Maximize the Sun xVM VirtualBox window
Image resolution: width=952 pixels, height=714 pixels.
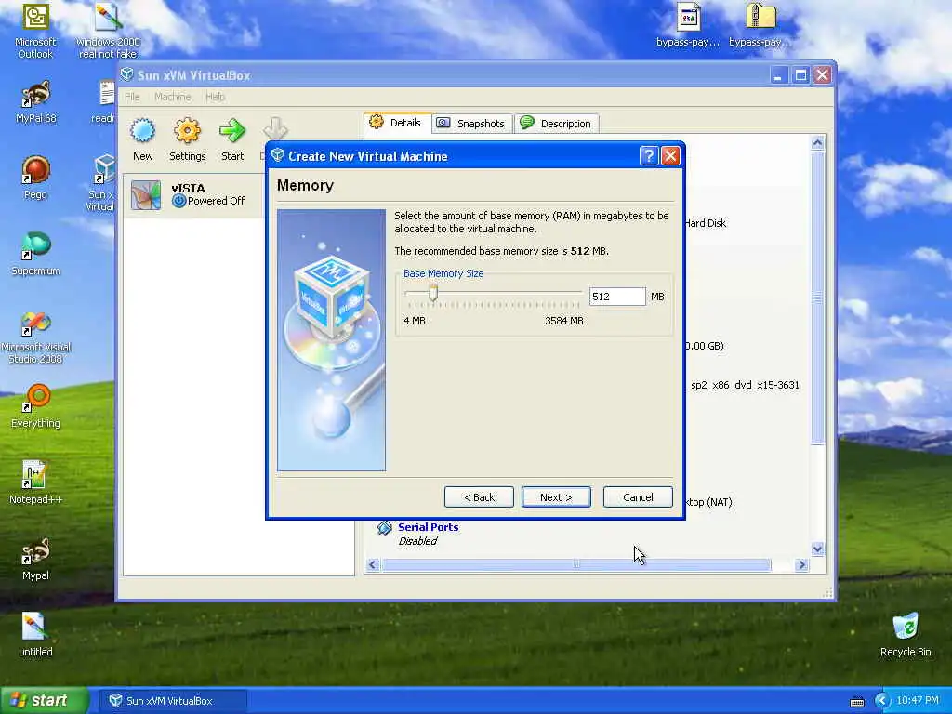[x=800, y=75]
